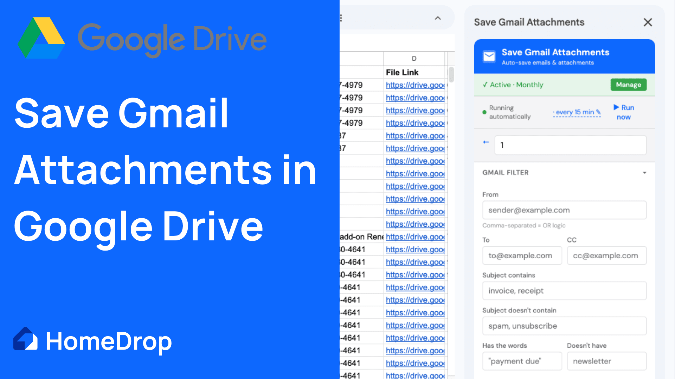This screenshot has width=675, height=379.
Task: Collapse the Gmail Filter section
Action: pyautogui.click(x=644, y=173)
